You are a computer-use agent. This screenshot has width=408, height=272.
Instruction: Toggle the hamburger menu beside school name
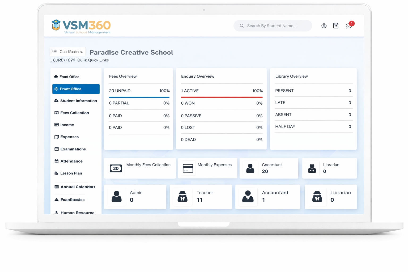click(x=54, y=52)
